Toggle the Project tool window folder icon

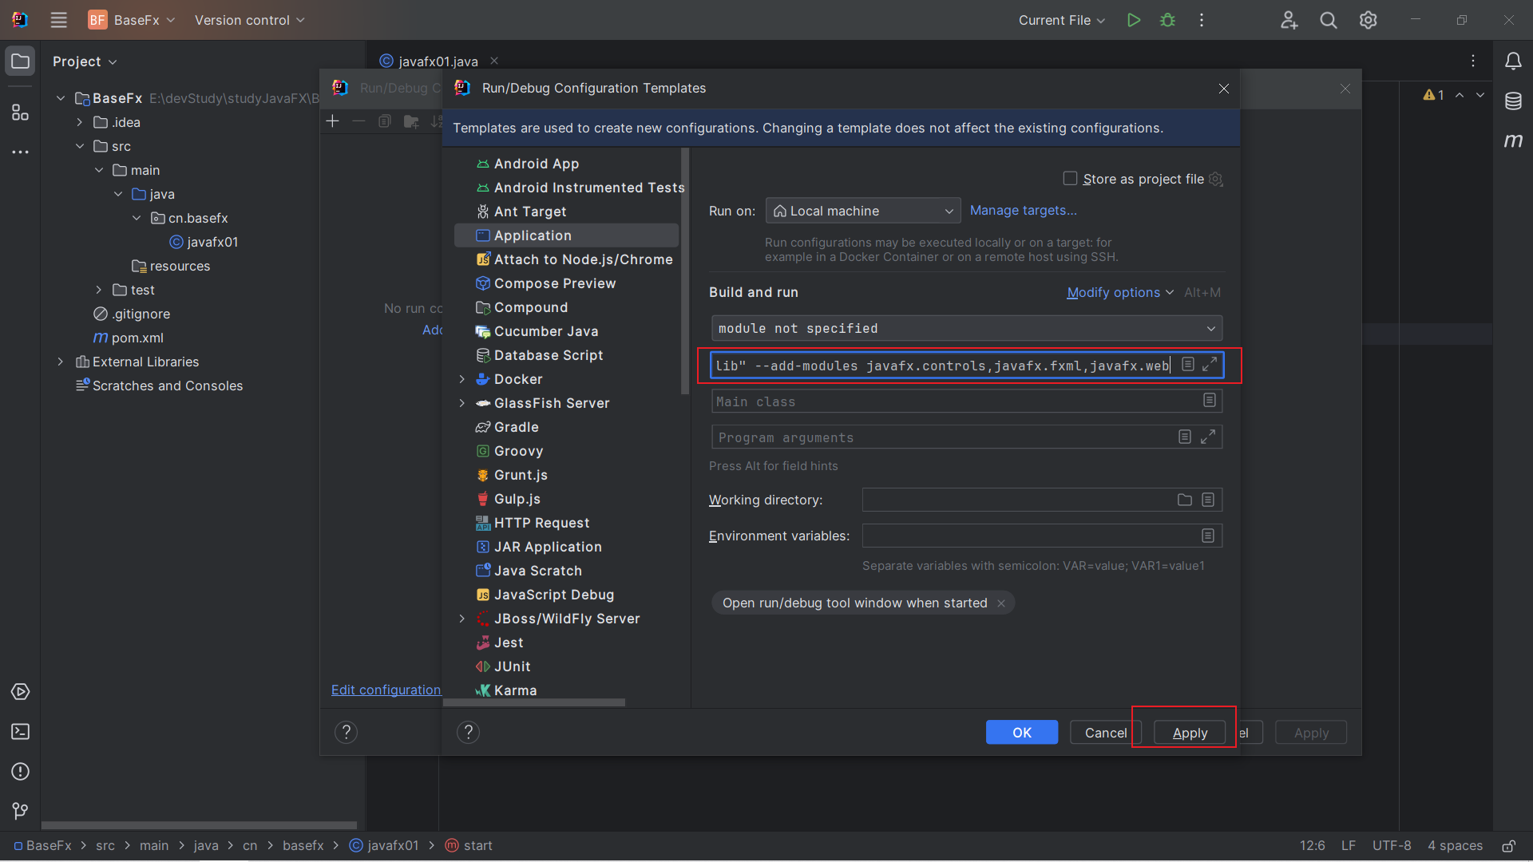[x=20, y=61]
